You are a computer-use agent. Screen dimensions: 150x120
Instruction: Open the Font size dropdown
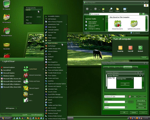126,107
